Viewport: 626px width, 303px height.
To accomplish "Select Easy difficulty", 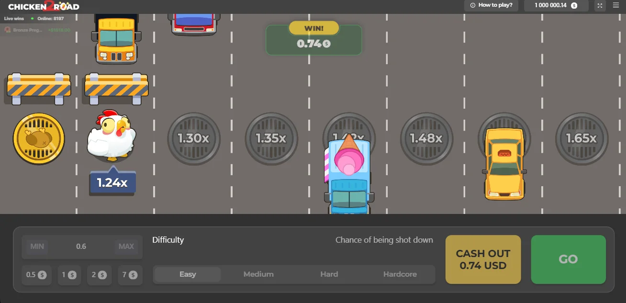I will (x=188, y=274).
